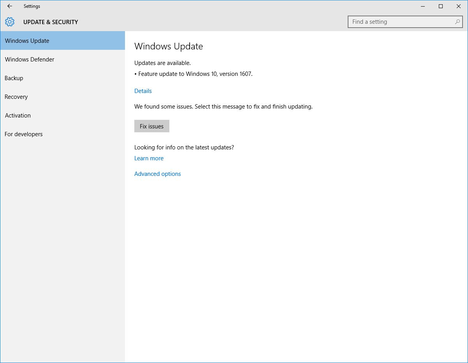468x363 pixels.
Task: Click 'Looking for info on the latest updates?'
Action: 184,147
